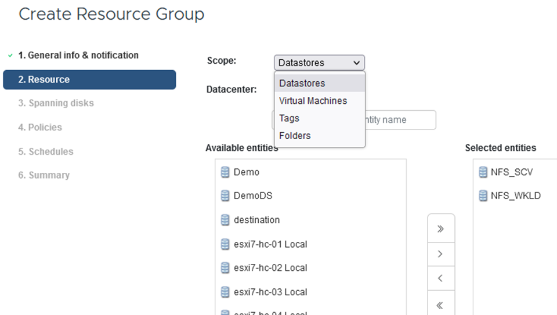
Task: Click the esxi7-hc-03 Local datastore icon
Action: tap(225, 292)
